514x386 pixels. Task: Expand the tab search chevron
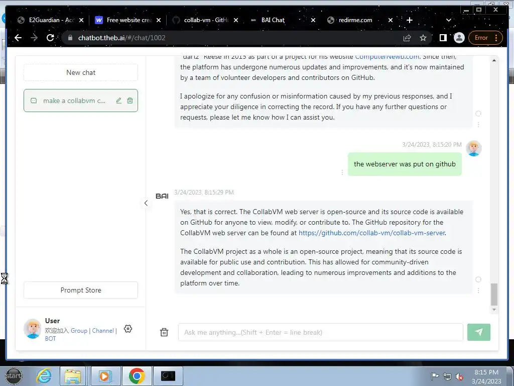[449, 20]
